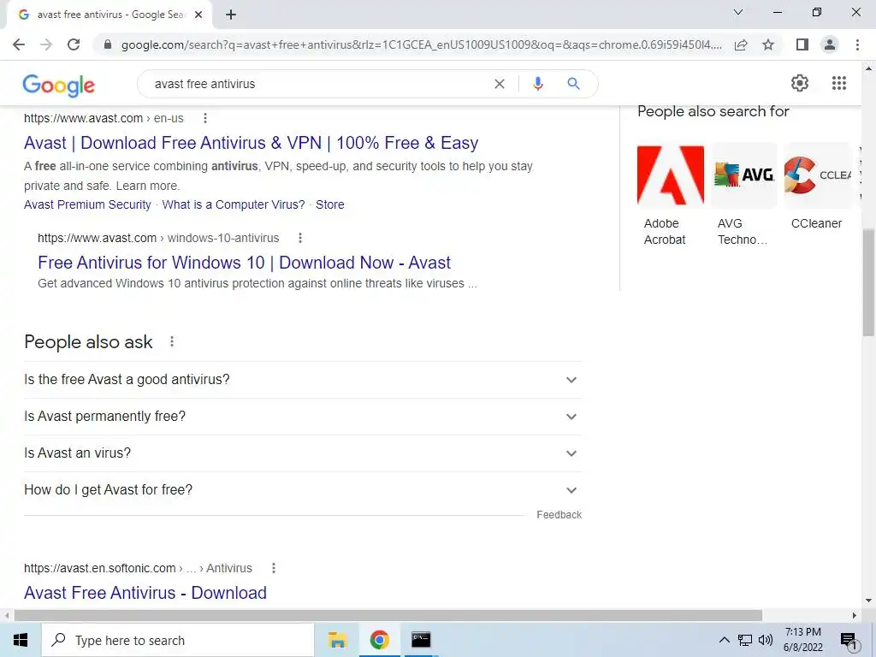
Task: Reload the current Google search page
Action: pos(74,44)
